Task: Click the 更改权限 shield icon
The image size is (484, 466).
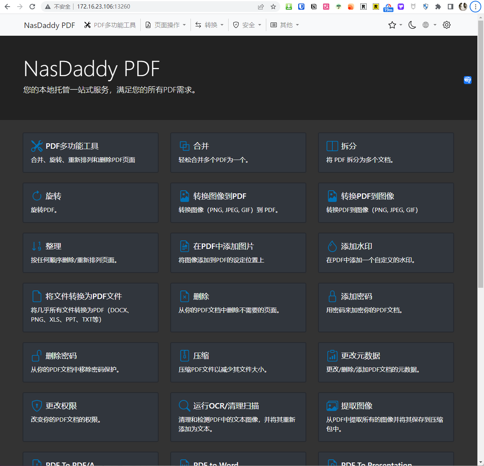Action: [37, 406]
